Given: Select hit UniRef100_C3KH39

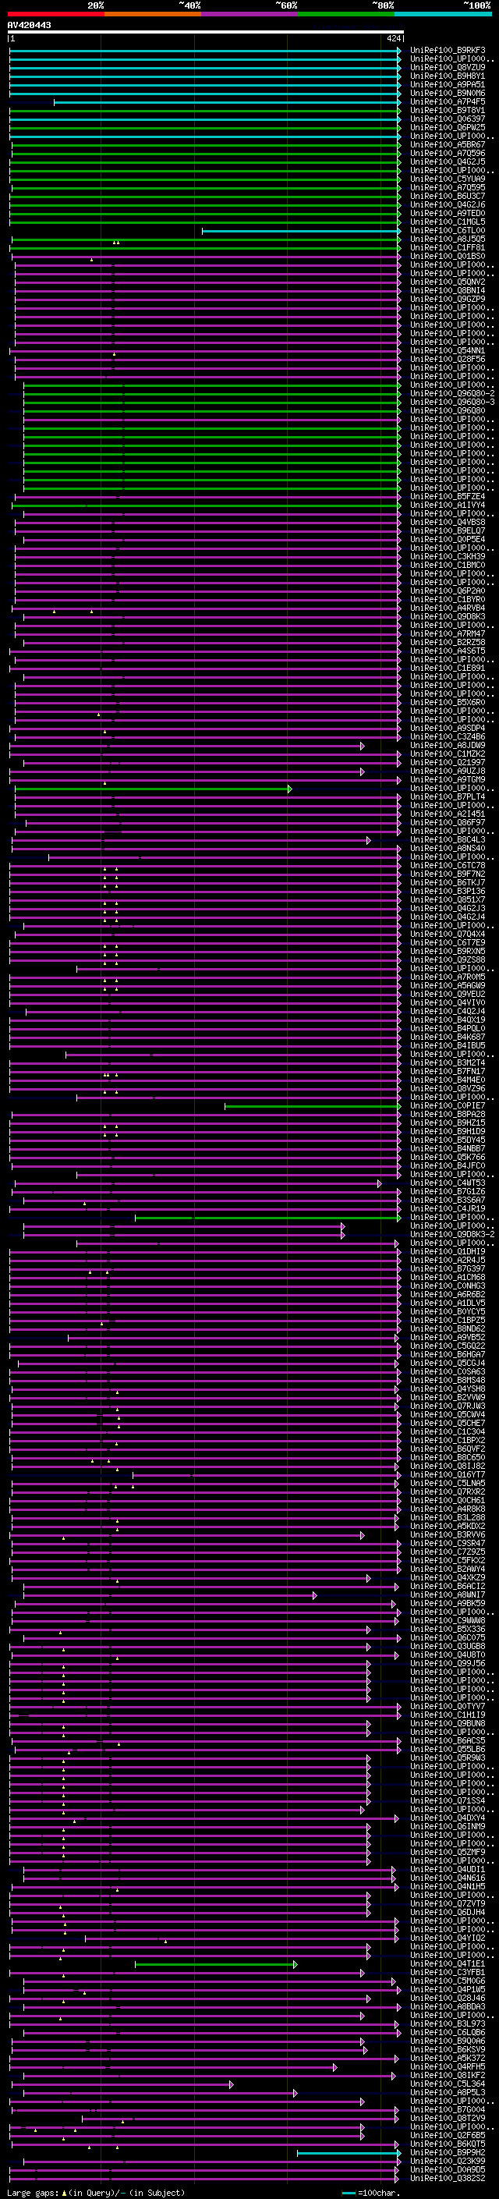Looking at the screenshot, I should tap(447, 557).
